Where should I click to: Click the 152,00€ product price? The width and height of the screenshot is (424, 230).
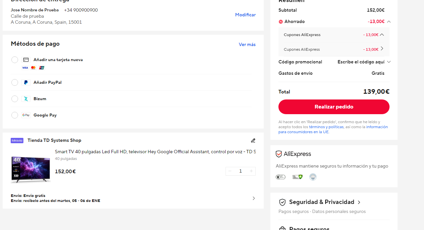(65, 172)
